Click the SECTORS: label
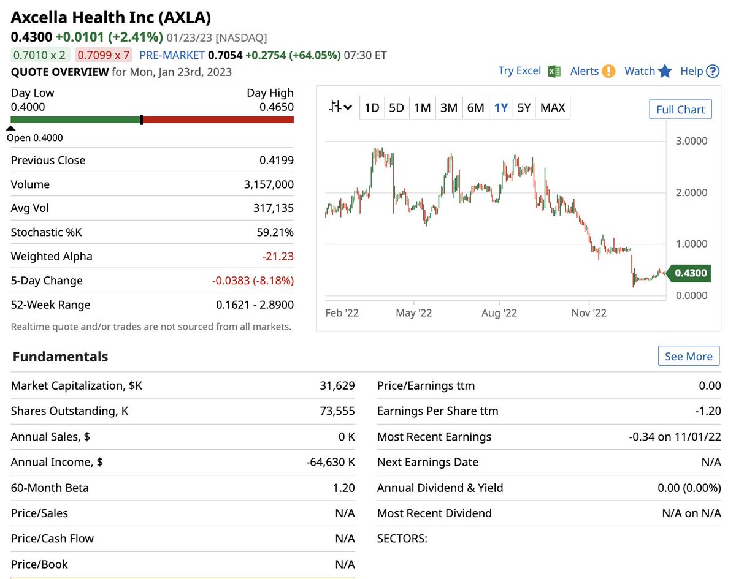The width and height of the screenshot is (736, 579). [x=402, y=539]
